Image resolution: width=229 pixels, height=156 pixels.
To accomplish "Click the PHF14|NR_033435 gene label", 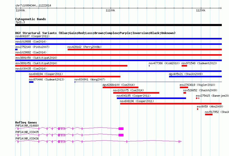I will (x=27, y=132).
